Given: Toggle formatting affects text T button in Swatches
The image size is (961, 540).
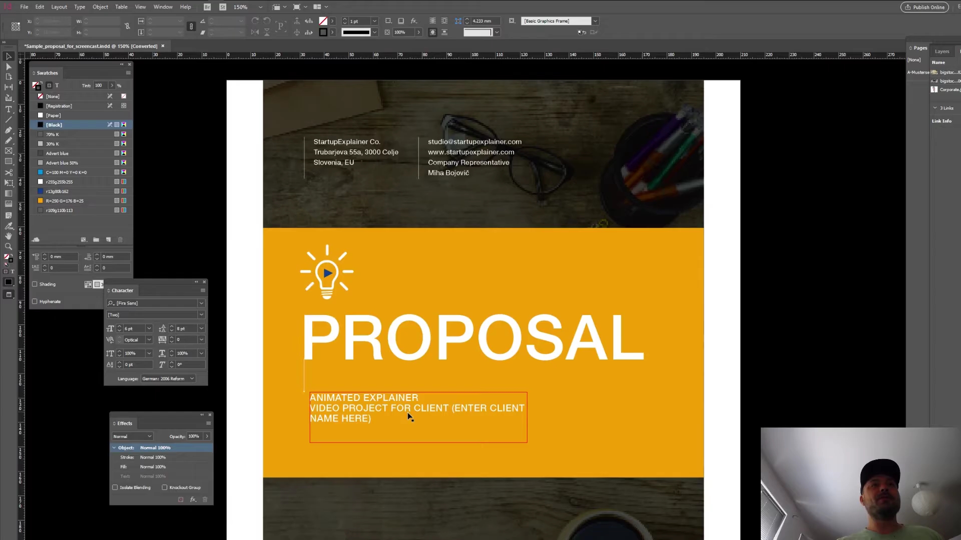Looking at the screenshot, I should 57,85.
